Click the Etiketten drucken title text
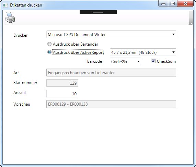The width and height of the screenshot is (196, 167). [x=26, y=5]
